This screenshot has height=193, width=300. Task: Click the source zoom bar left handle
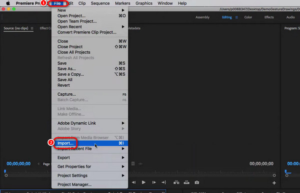click(6, 175)
